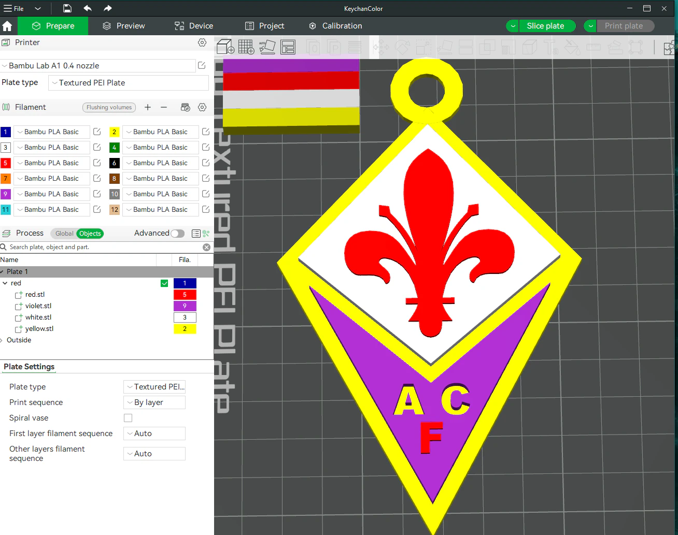Select the Scale tool in the toolbar
Screen dimensions: 678x535
click(423, 48)
